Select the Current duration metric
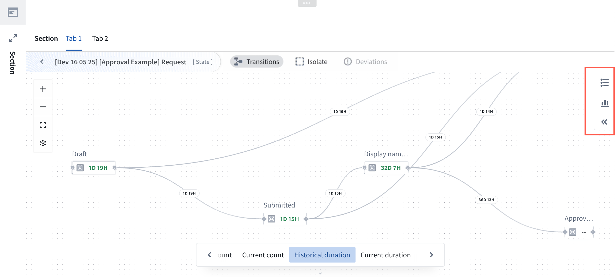This screenshot has height=277, width=615. click(385, 255)
